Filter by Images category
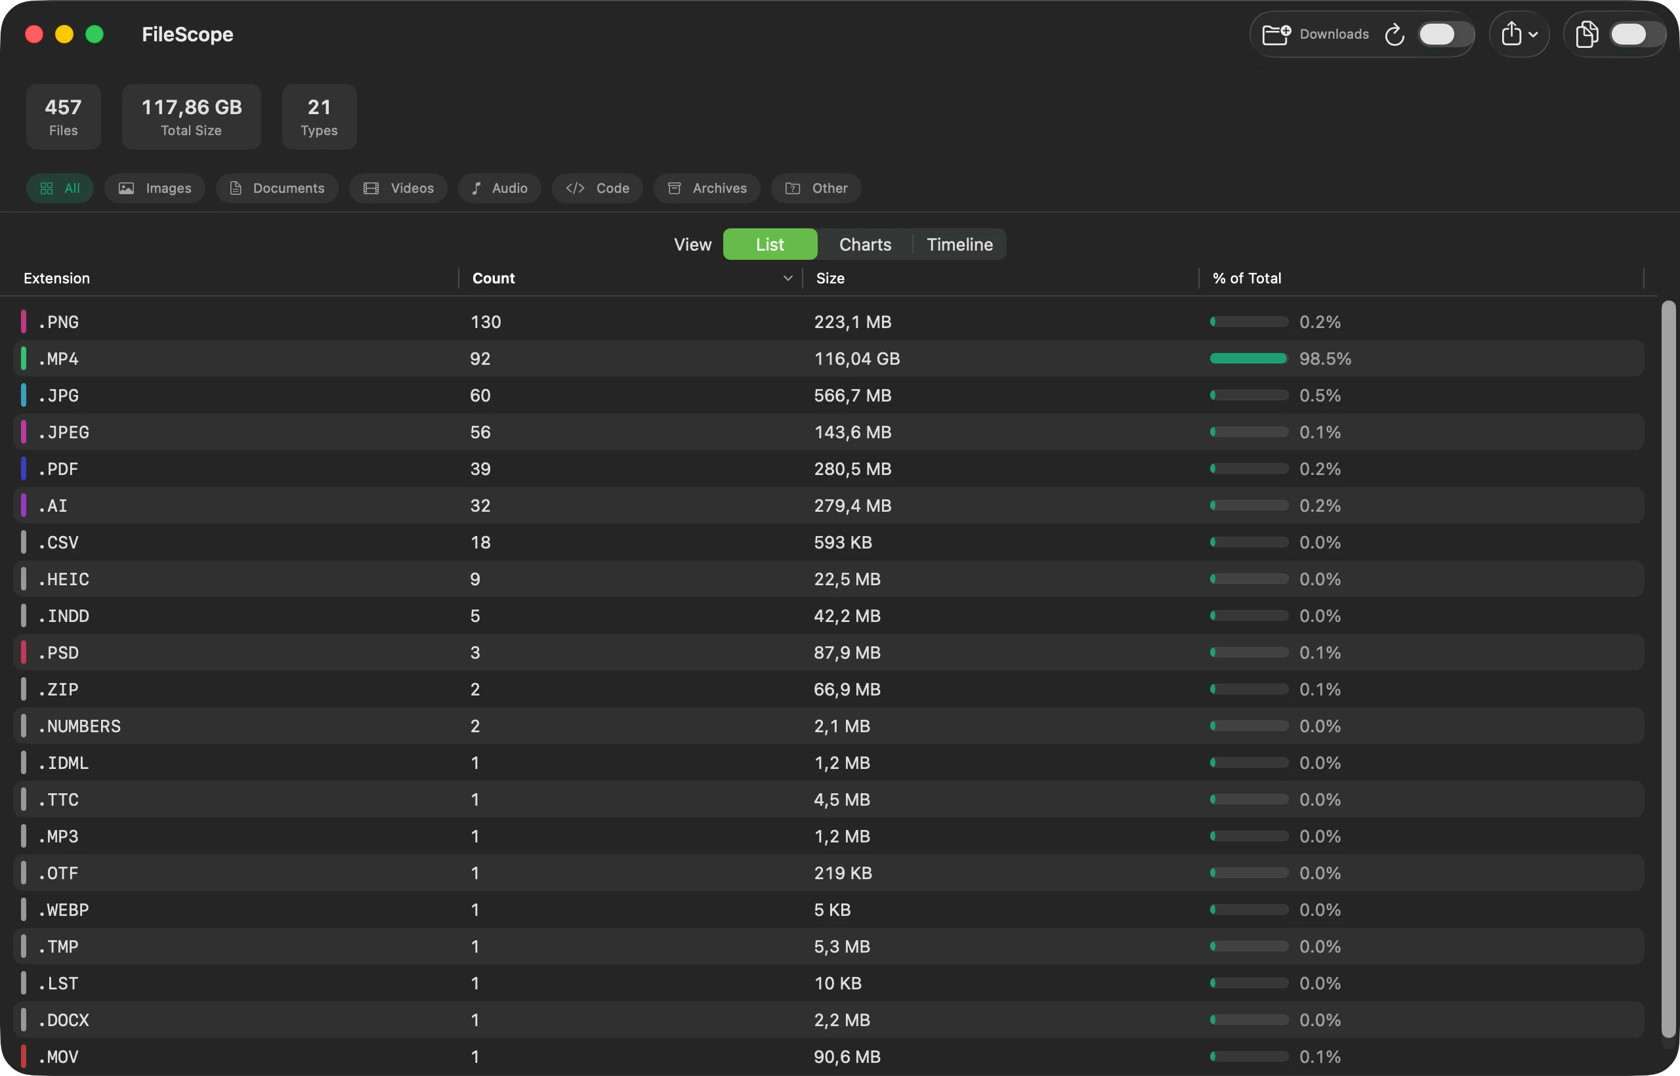1680x1076 pixels. point(154,188)
